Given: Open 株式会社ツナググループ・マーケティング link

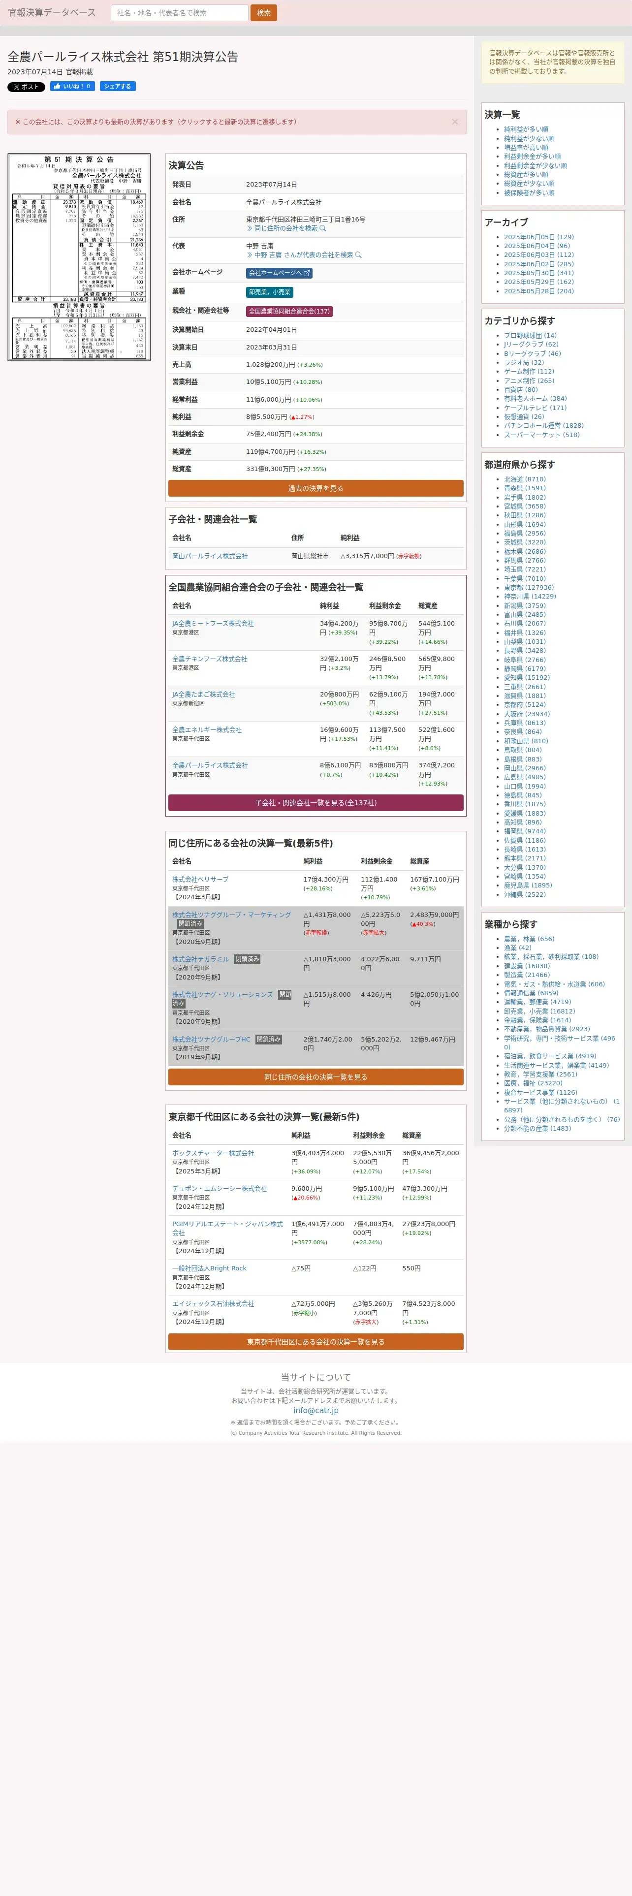Looking at the screenshot, I should [232, 915].
